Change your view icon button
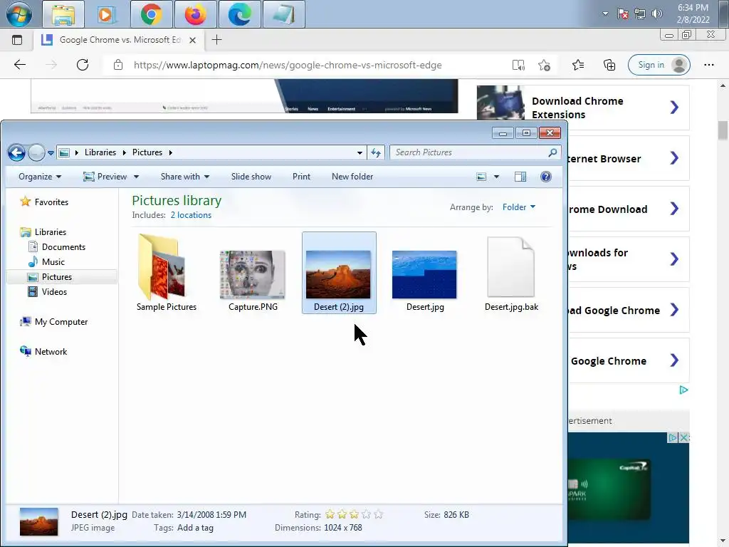Viewport: 729px width, 547px height. pyautogui.click(x=482, y=177)
